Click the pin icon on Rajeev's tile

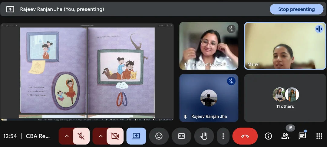[185, 116]
